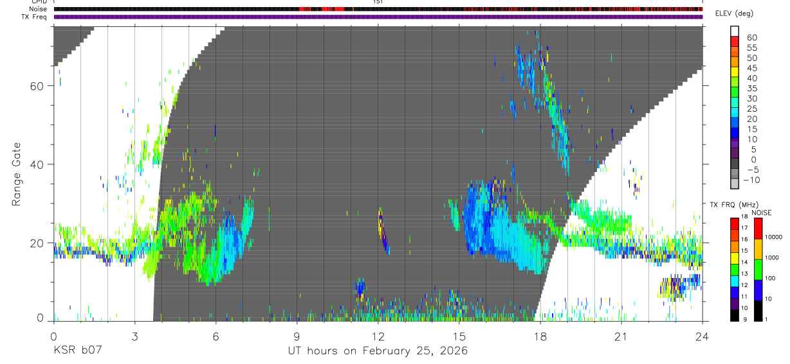Screen dimensions: 790x364
Task: Click the 'Range Gate' y-axis label
Action: coord(18,175)
